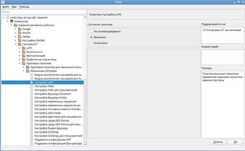The height and width of the screenshot is (151, 245).
Task: Expand the Google folder arrow
Action: point(16,29)
